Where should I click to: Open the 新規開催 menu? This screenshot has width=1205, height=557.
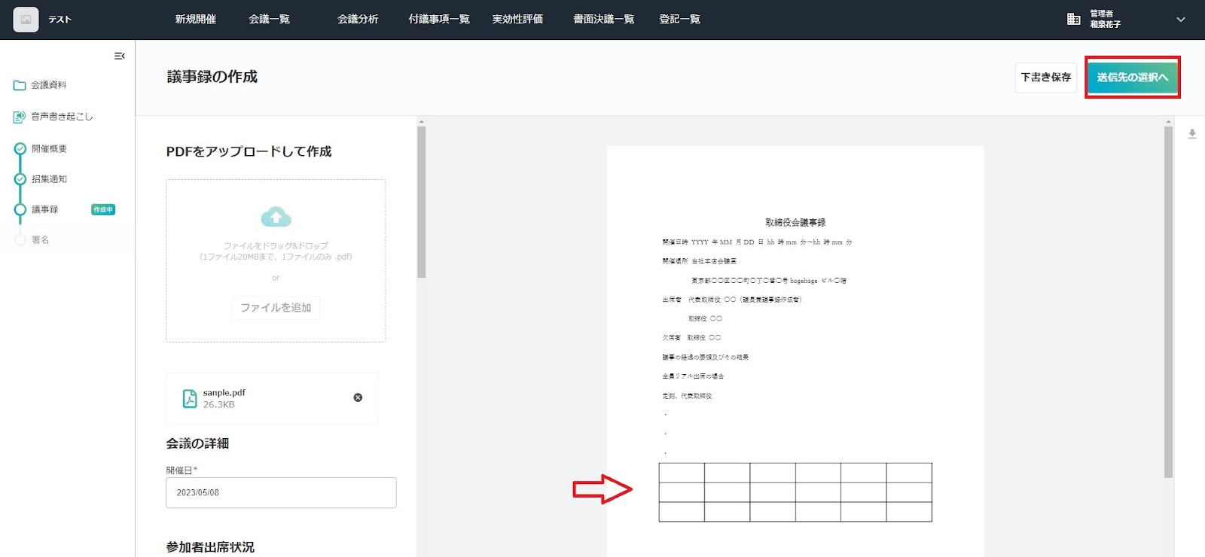pyautogui.click(x=195, y=20)
